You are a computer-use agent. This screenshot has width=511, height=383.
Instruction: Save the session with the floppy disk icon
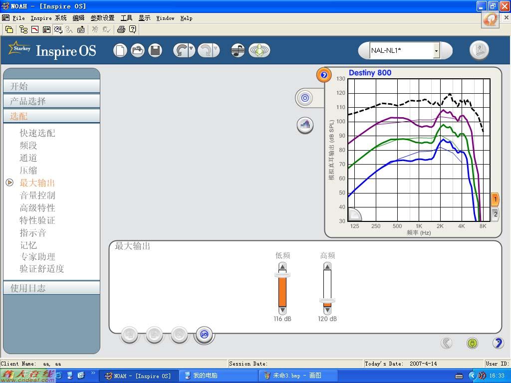tap(155, 51)
